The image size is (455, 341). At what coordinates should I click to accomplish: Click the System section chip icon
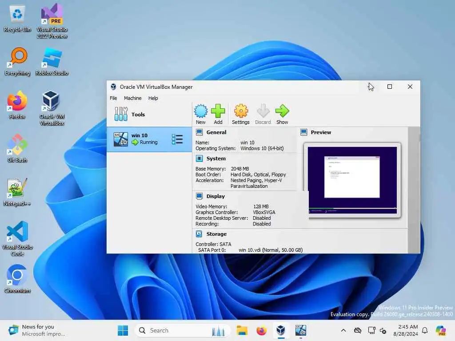click(200, 159)
